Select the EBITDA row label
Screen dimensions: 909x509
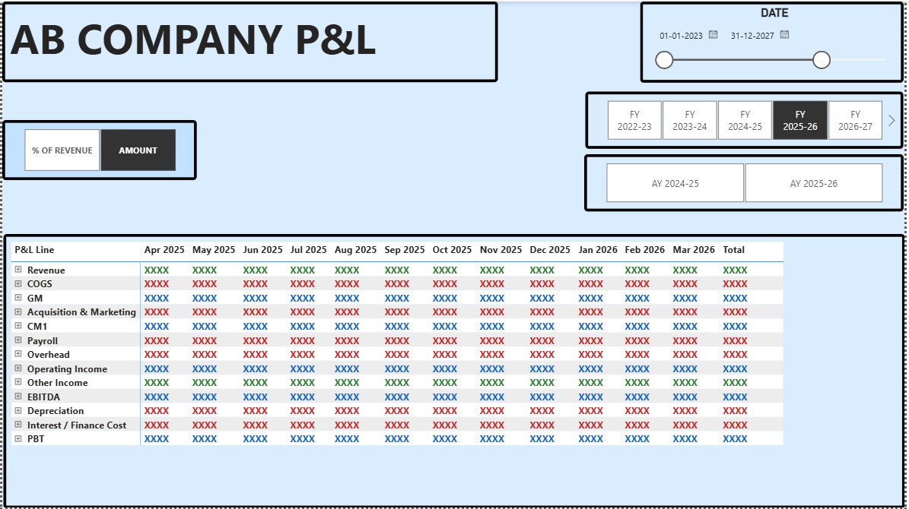coord(43,397)
